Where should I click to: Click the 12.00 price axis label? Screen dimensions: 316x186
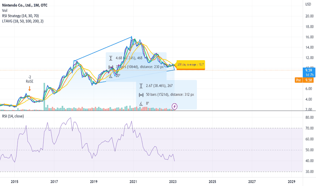coord(310,58)
